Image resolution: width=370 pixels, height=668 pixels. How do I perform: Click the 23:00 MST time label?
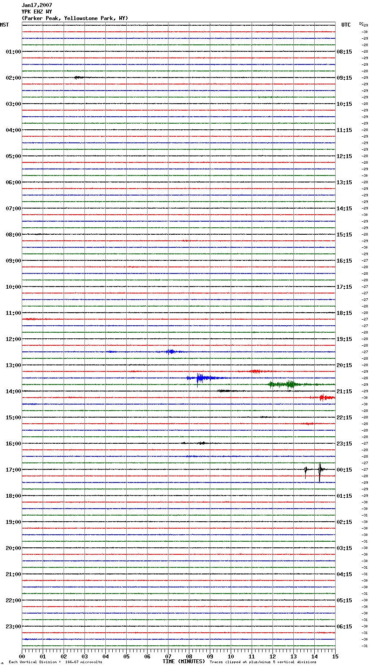(13, 627)
